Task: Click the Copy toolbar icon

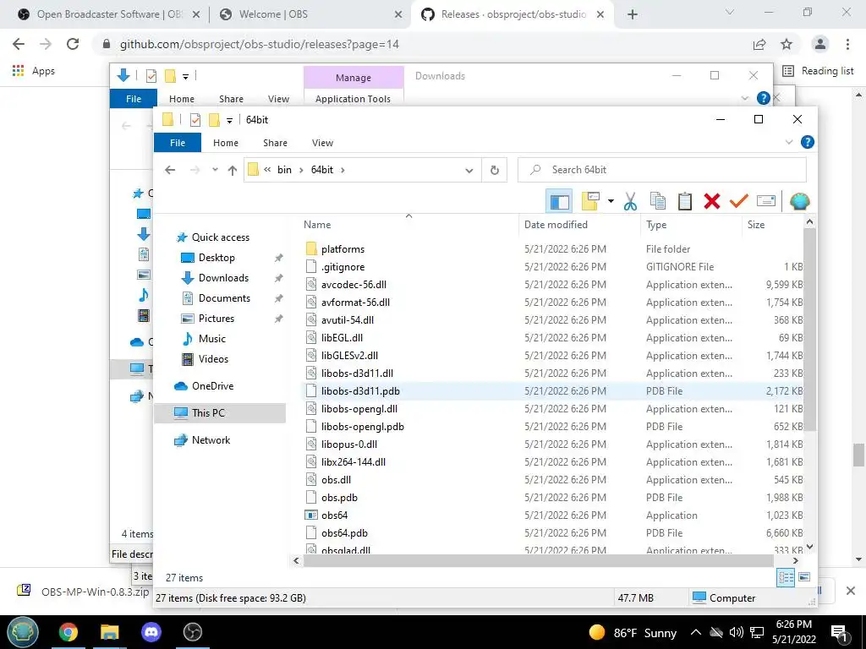Action: [x=657, y=201]
